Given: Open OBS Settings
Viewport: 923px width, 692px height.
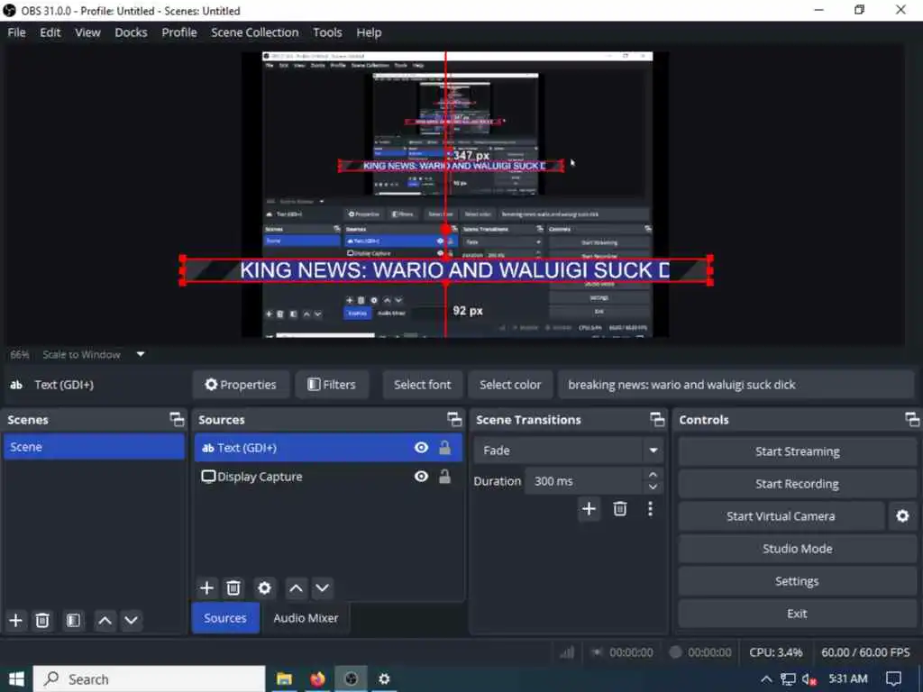Looking at the screenshot, I should point(798,581).
